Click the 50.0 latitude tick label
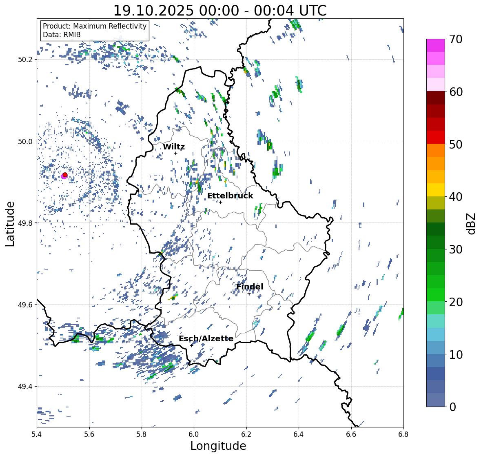 pyautogui.click(x=25, y=142)
